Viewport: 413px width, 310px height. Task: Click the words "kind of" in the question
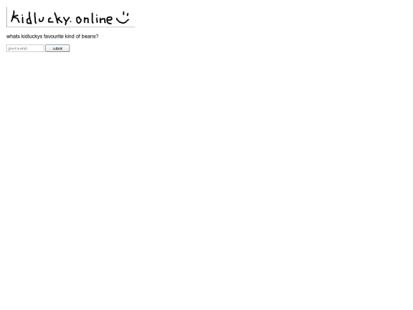(x=73, y=37)
